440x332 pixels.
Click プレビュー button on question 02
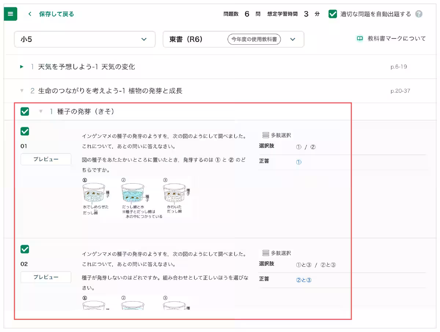pos(45,277)
